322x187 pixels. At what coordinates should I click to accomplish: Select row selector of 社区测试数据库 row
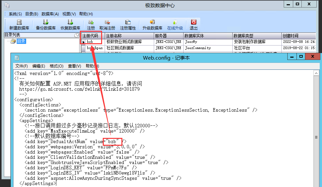click(83, 48)
